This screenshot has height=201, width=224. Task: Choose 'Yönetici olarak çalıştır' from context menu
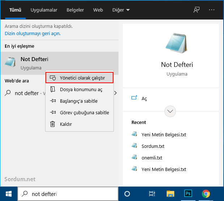pyautogui.click(x=79, y=78)
